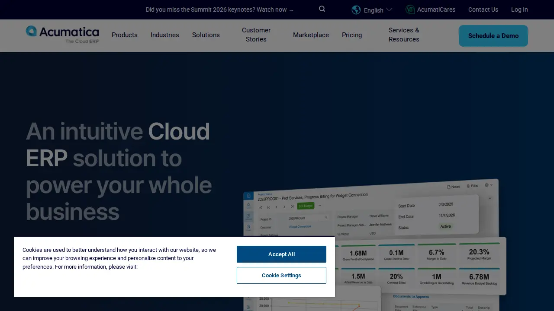Open the Solutions menu
Image resolution: width=554 pixels, height=311 pixels.
click(206, 35)
